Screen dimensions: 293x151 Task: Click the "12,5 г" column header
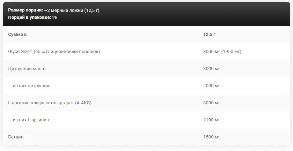point(209,35)
